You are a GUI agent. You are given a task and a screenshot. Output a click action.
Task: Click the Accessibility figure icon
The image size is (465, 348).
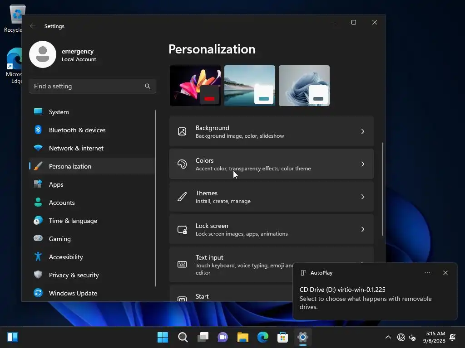[38, 256]
